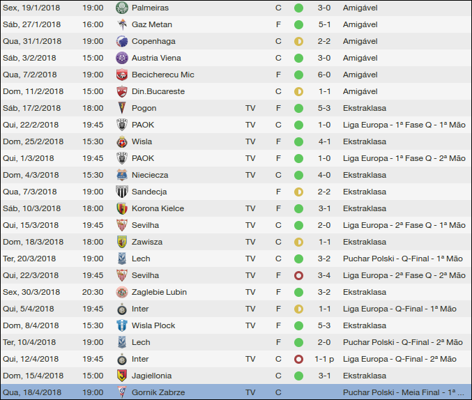Click the TV label on the Nieciecza match

[x=250, y=175]
